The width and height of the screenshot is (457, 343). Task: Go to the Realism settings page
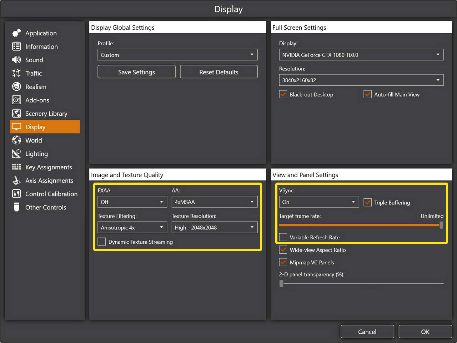[x=36, y=87]
